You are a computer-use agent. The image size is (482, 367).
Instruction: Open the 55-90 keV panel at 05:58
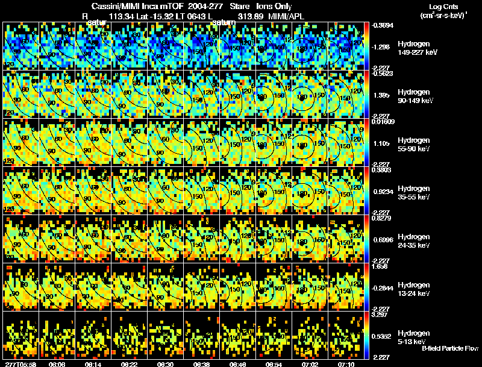20,143
